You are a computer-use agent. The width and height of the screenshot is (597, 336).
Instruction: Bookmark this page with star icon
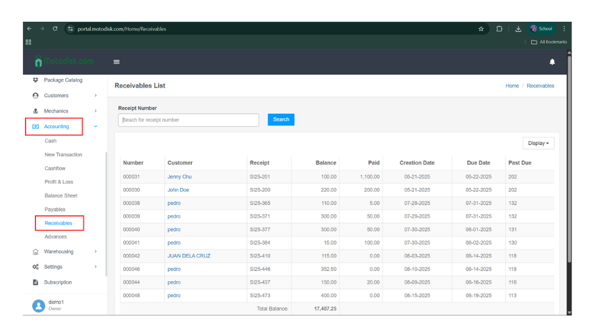tap(481, 29)
